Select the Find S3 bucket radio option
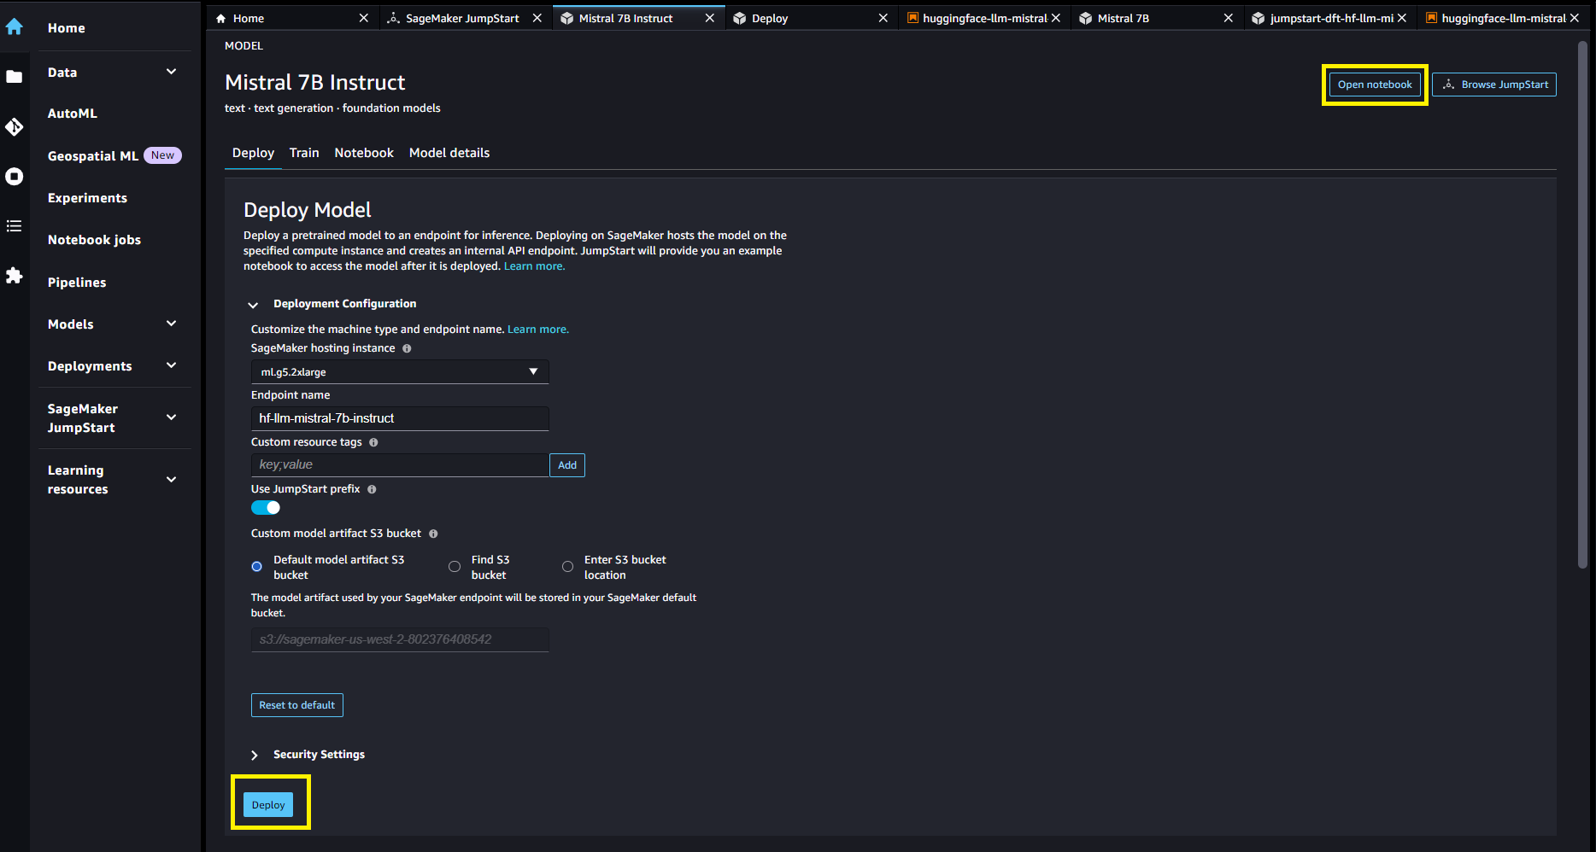Viewport: 1596px width, 852px height. coord(455,567)
